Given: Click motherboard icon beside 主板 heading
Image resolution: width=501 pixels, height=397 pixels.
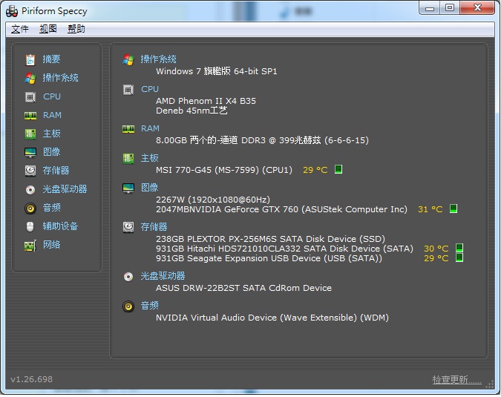Looking at the screenshot, I should 128,158.
